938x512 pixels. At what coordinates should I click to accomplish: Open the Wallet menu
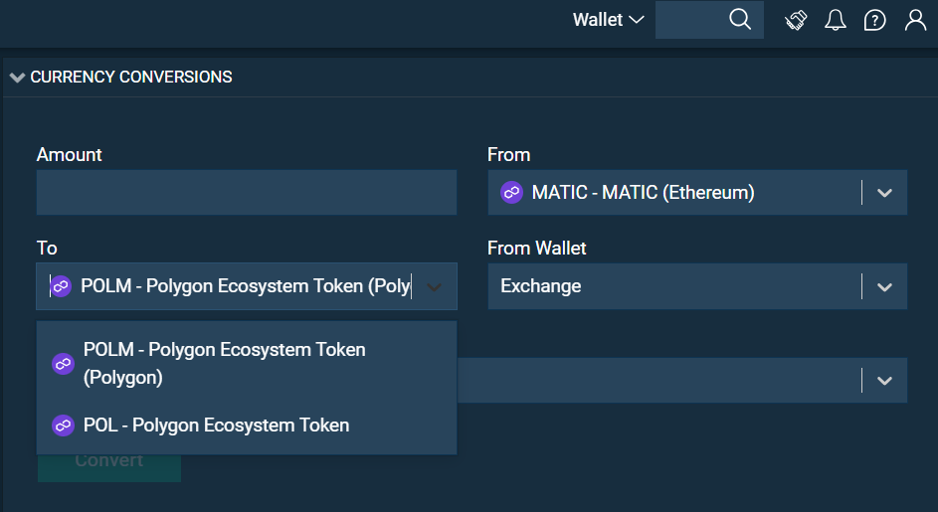[x=608, y=20]
